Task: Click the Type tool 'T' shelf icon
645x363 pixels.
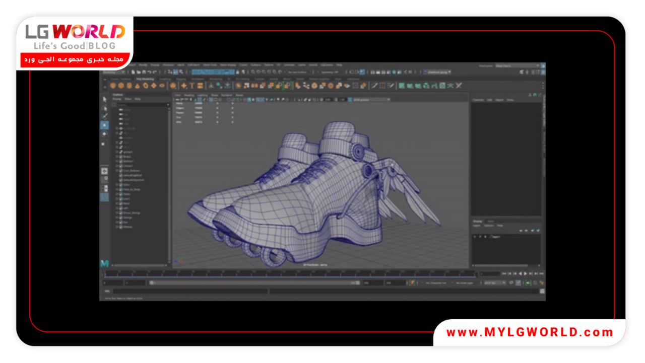Action: pos(192,86)
